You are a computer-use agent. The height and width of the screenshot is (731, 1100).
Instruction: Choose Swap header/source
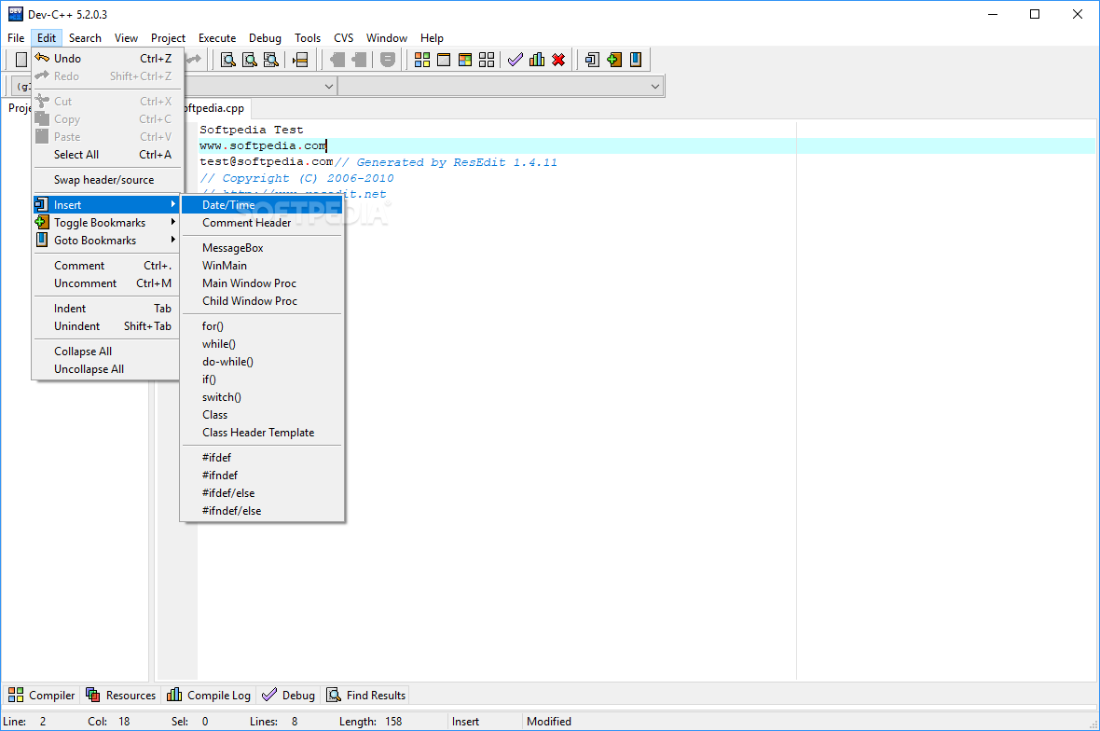[x=106, y=180]
